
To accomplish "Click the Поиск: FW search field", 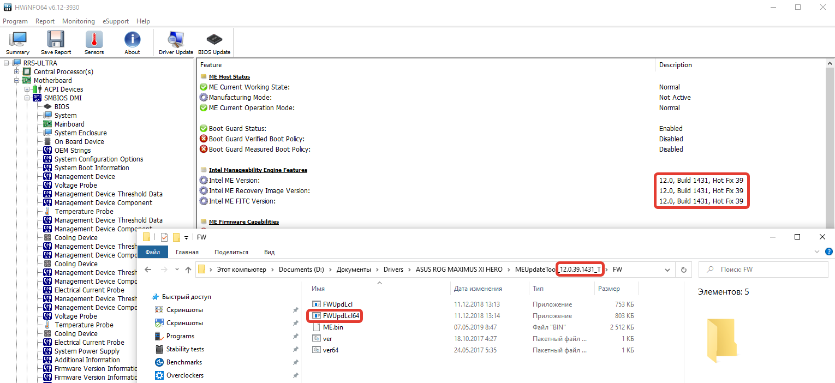I will [x=764, y=270].
